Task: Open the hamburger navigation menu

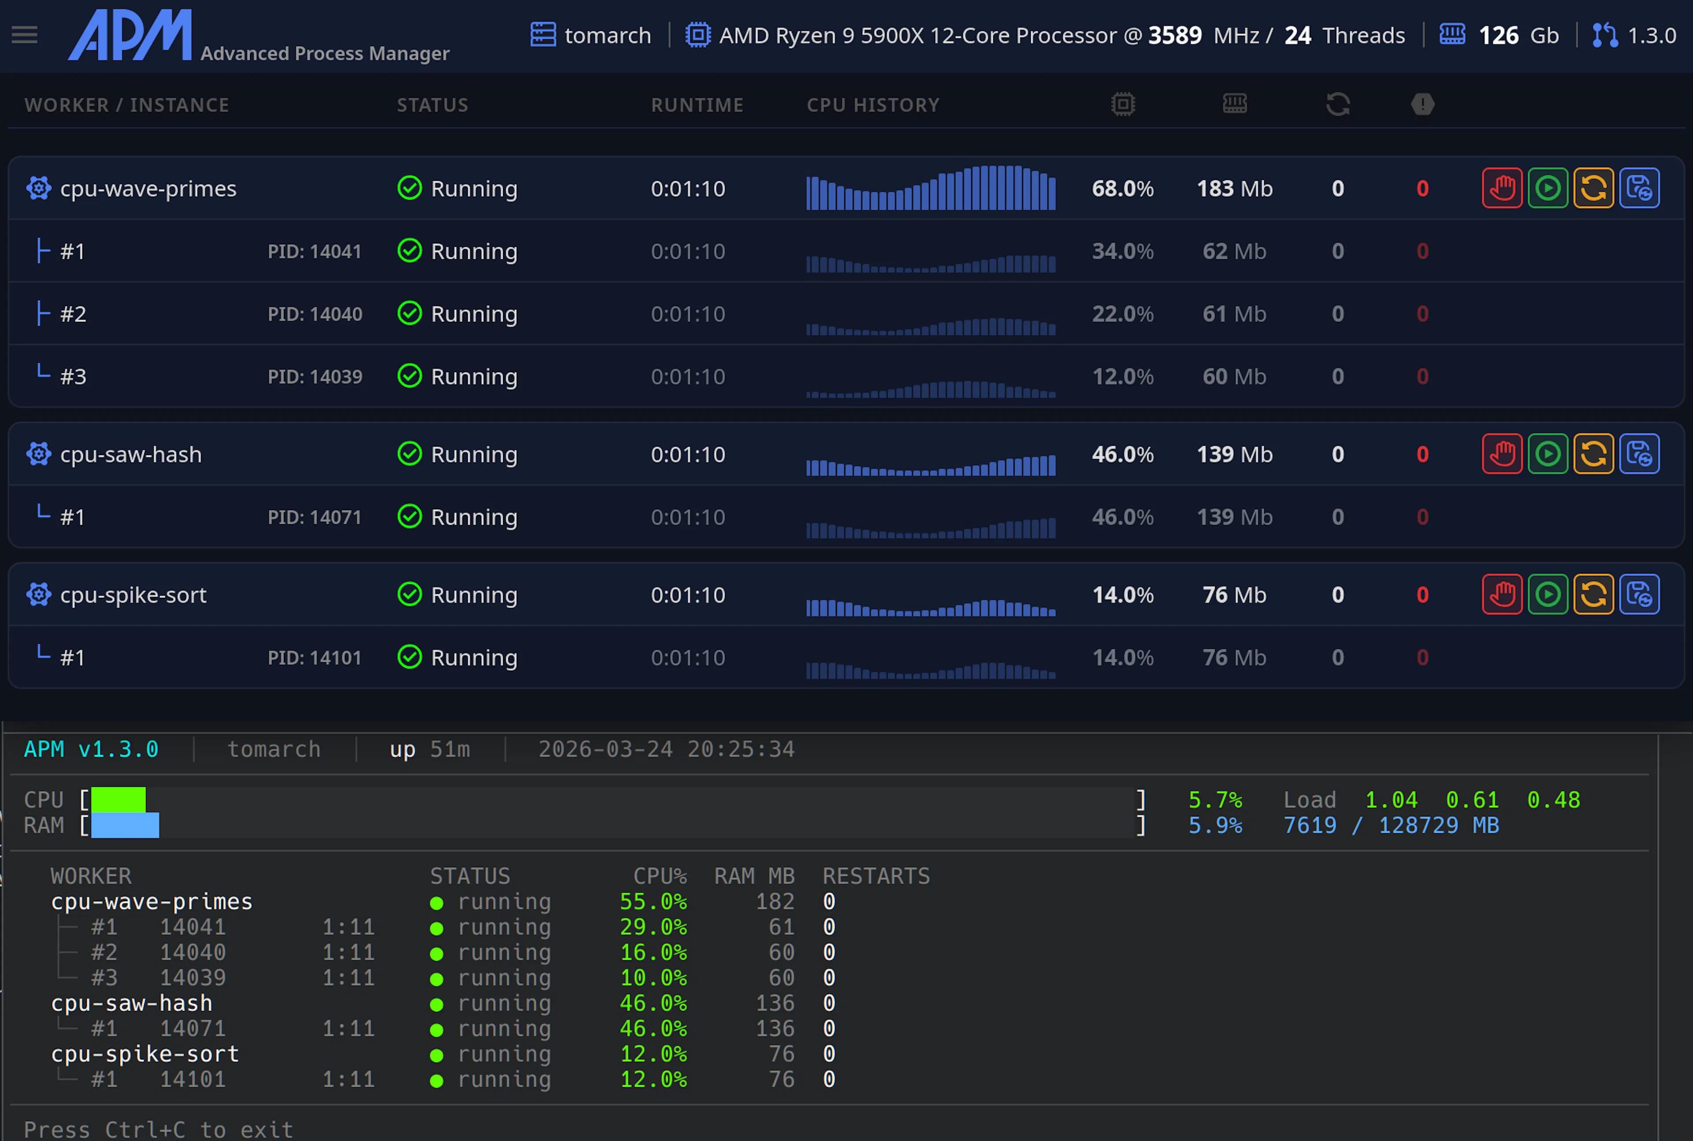Action: (24, 34)
